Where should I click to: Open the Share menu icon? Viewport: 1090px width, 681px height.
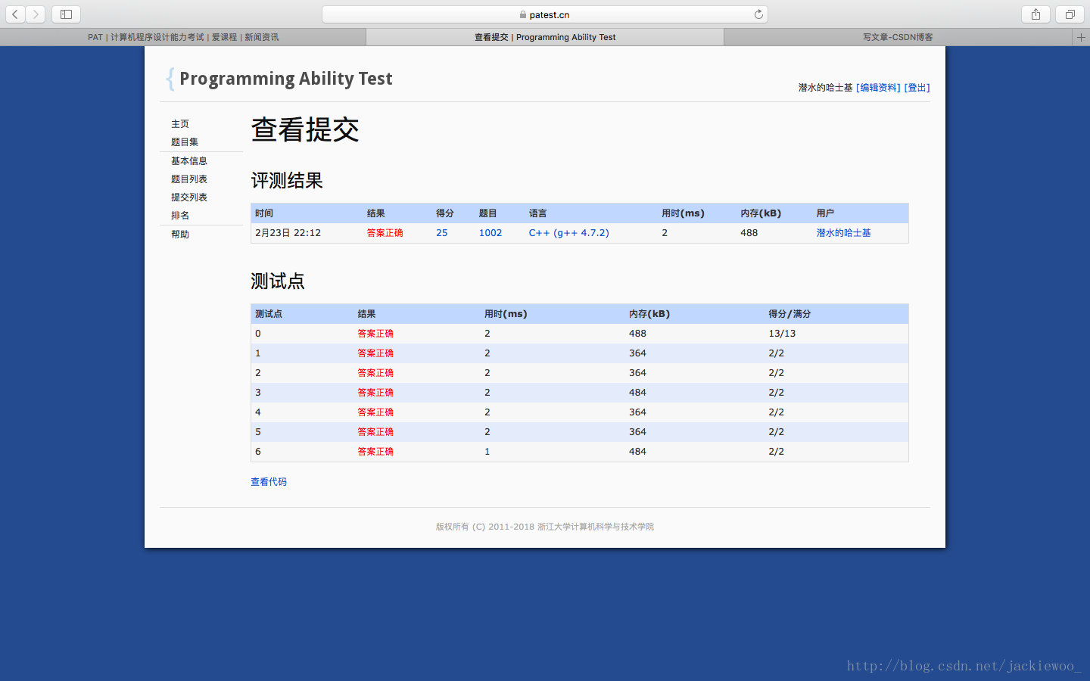(x=1035, y=14)
